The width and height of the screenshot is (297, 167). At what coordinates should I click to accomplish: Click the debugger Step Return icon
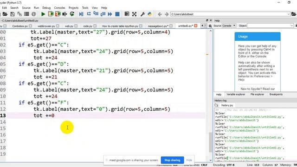[103, 14]
